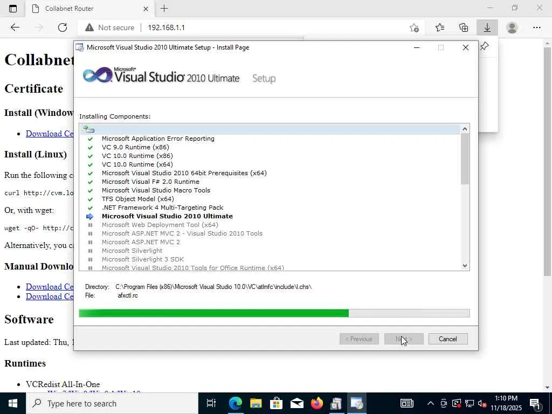Click the blue arrow current-install icon
The image size is (552, 414).
90,217
